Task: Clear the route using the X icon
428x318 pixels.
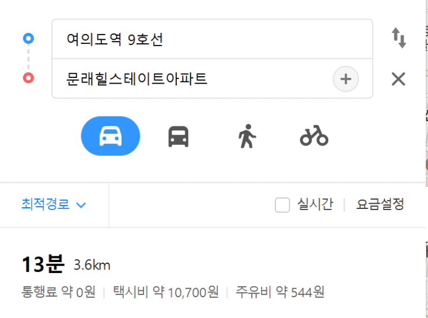Action: (x=399, y=79)
